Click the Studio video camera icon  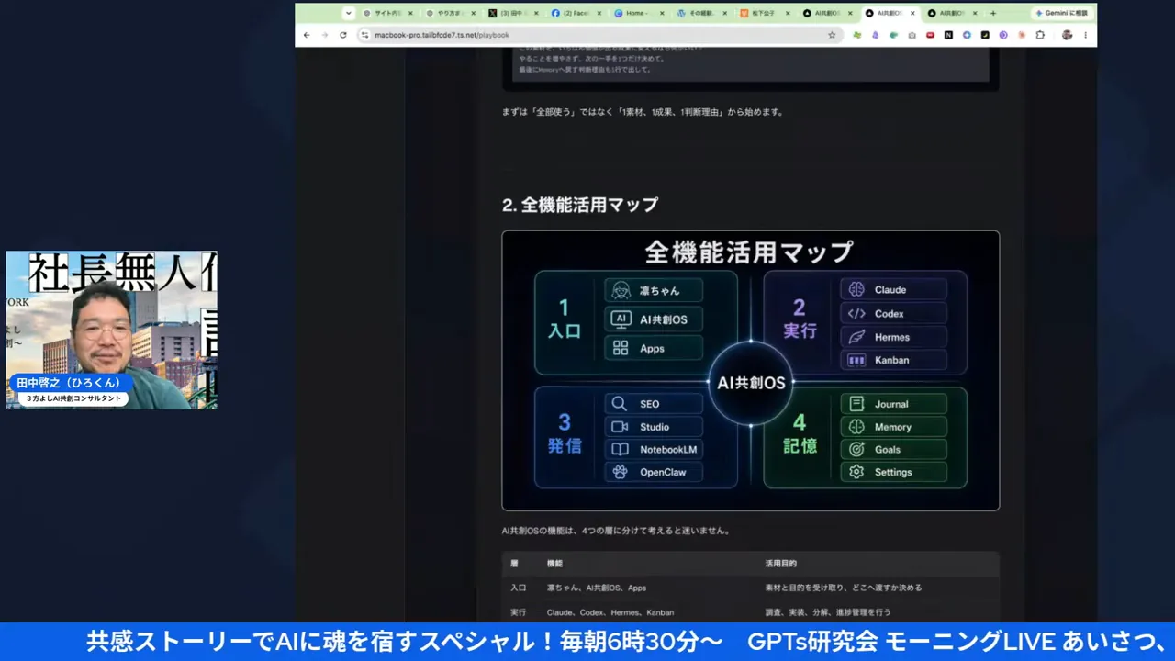click(620, 427)
